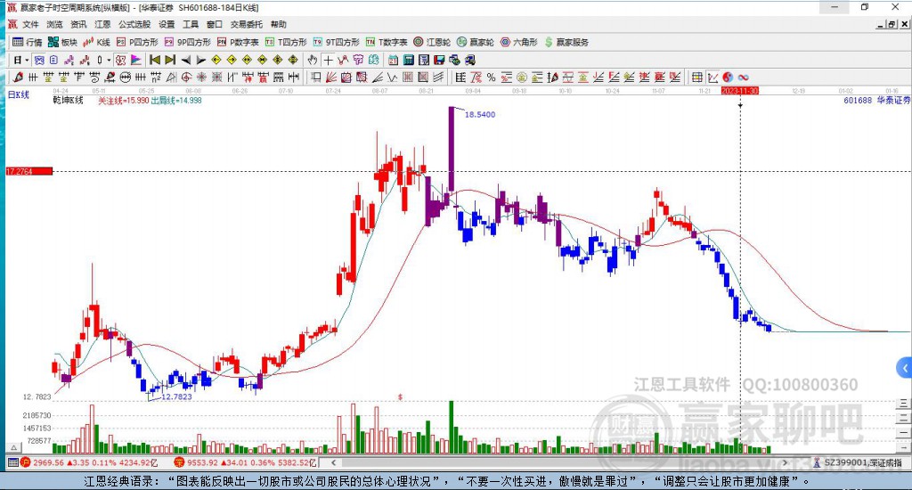Launch the 江恩轮 Gann wheel
Screen dimensions: 912x490
pos(432,42)
